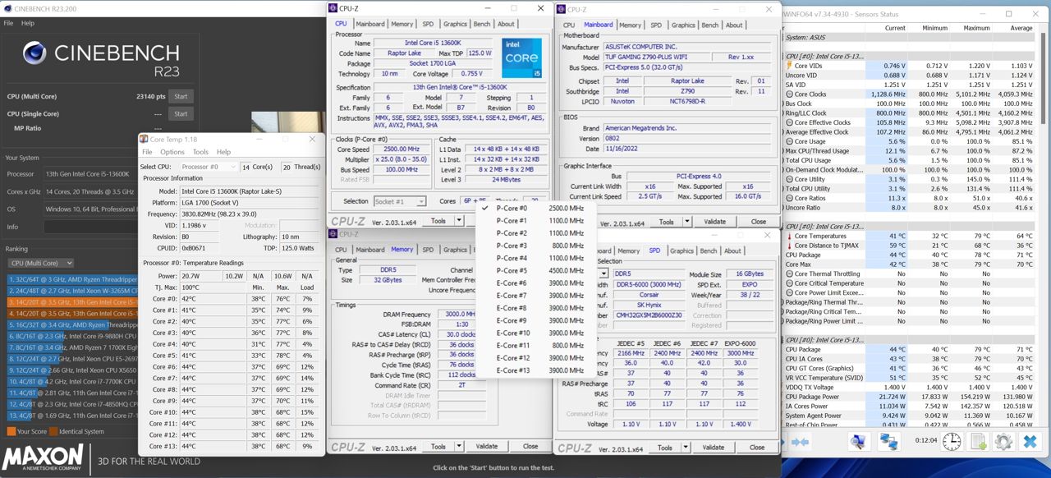
Task: Open the HWiNFO sensor settings gear icon
Action: pos(1003,442)
